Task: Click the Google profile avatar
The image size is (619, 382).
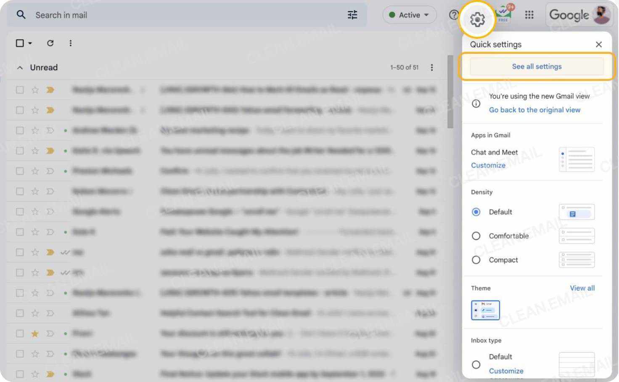Action: pos(601,15)
